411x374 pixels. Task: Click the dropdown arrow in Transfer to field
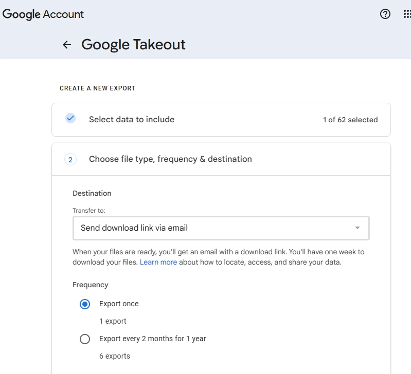[x=358, y=228]
